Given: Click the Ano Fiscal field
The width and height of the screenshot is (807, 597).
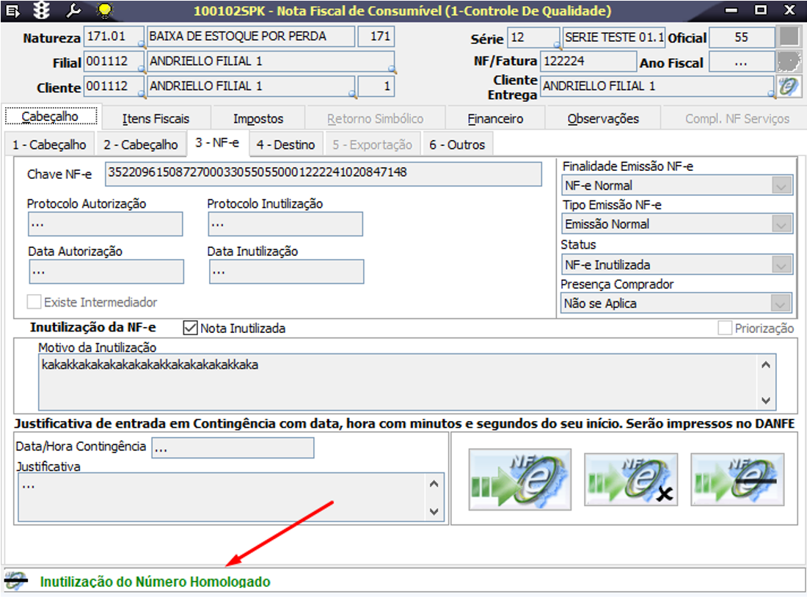Looking at the screenshot, I should [742, 62].
